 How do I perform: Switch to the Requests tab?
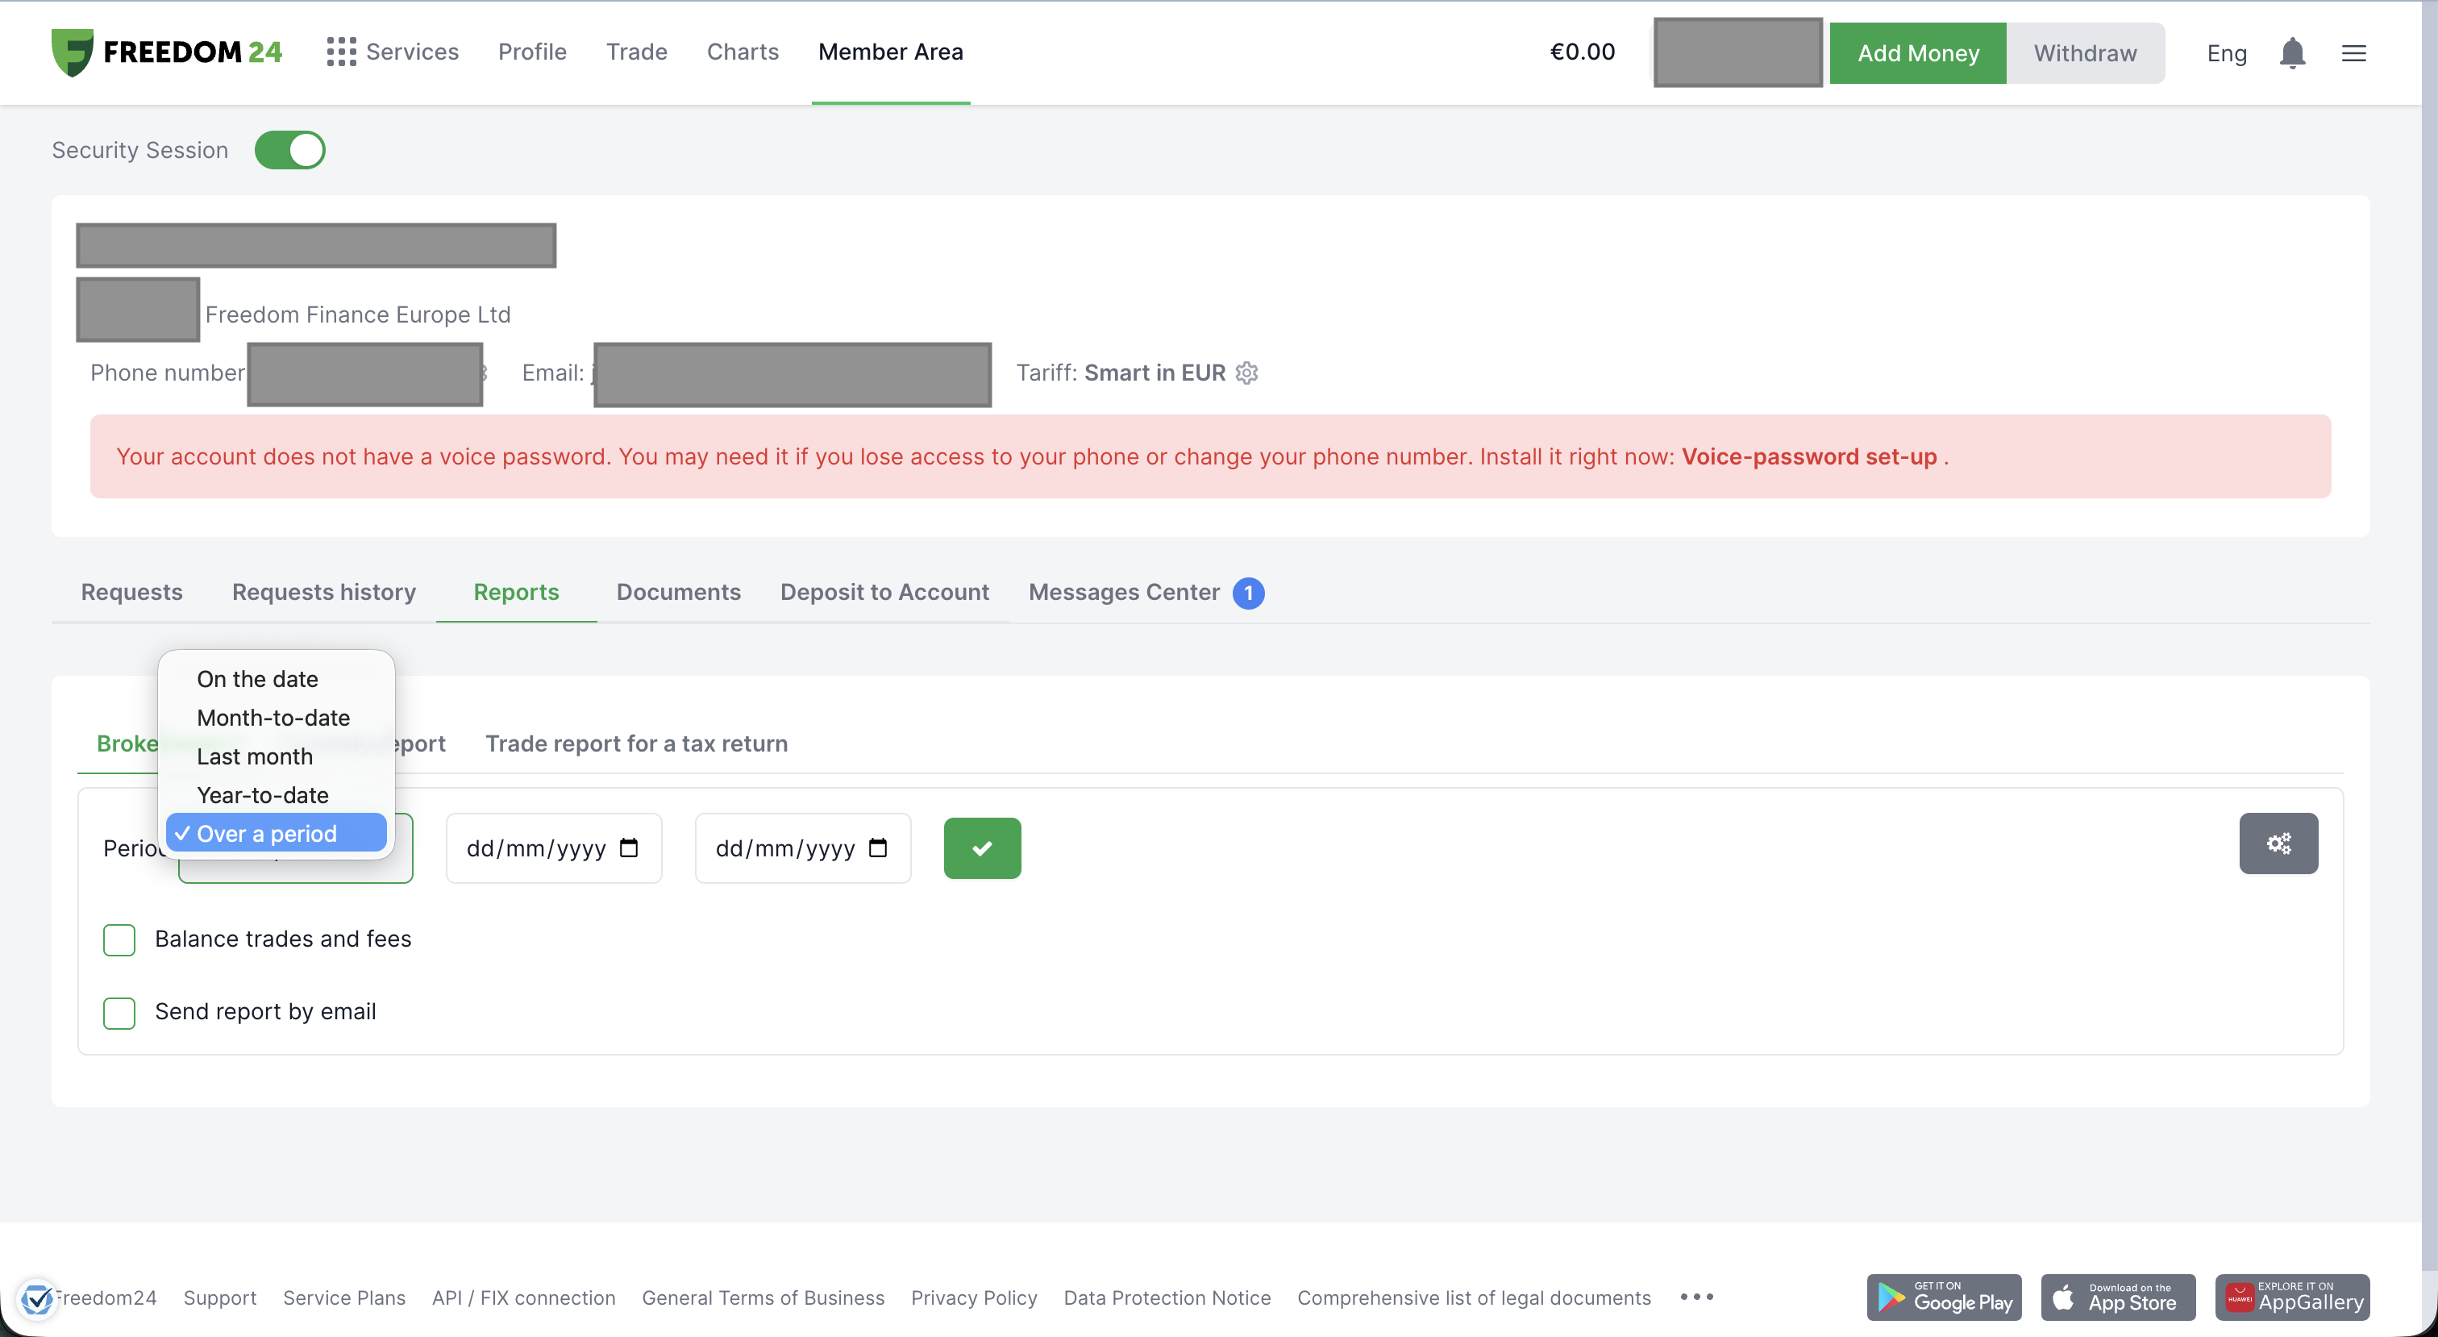[x=131, y=592]
